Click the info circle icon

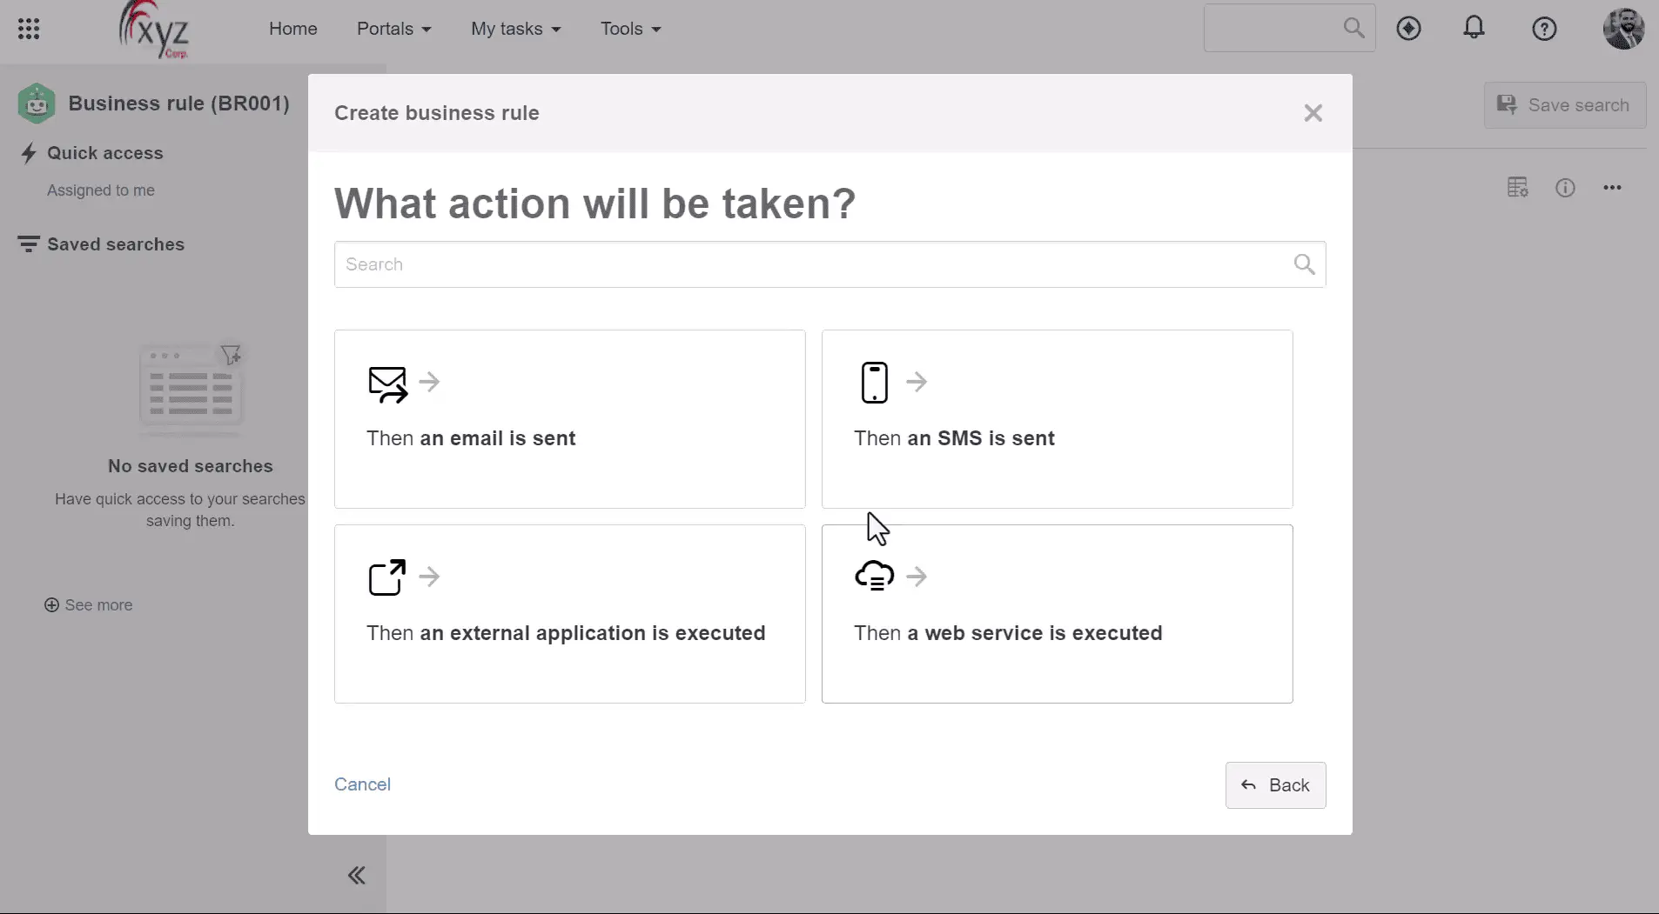point(1565,188)
